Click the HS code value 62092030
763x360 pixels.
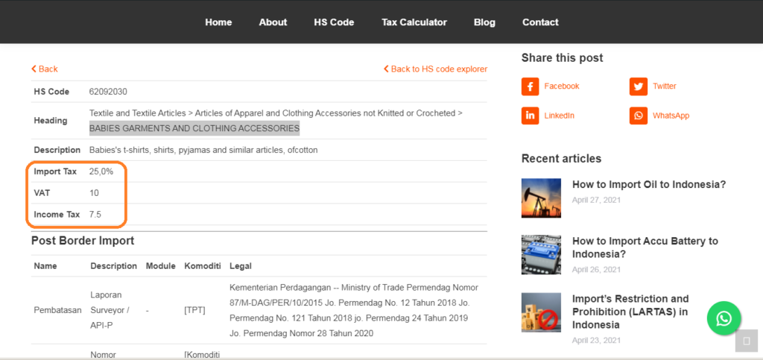click(x=108, y=92)
